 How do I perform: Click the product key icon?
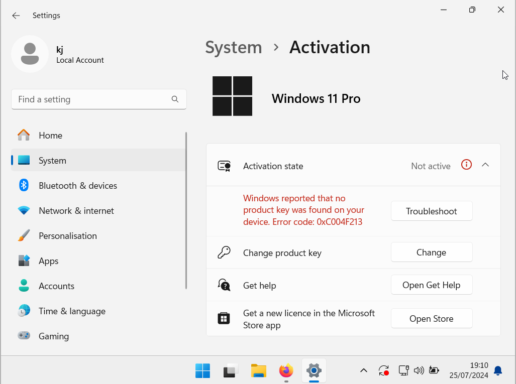(224, 252)
